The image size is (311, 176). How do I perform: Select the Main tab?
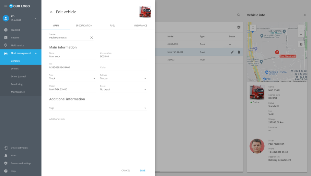tap(55, 26)
